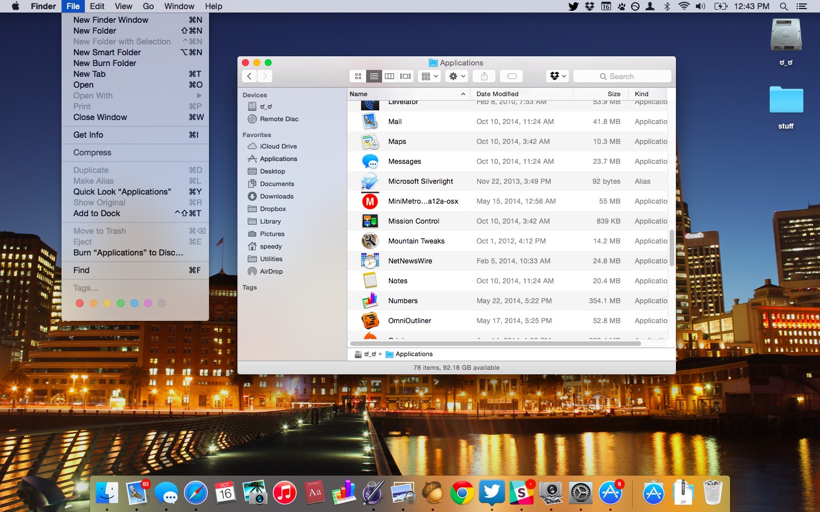Screen dimensions: 820x512
Task: Select Compress in the File menu
Action: pos(92,152)
